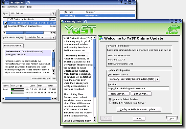Click the Edit Server... button
186x129 pixels.
click(x=141, y=94)
